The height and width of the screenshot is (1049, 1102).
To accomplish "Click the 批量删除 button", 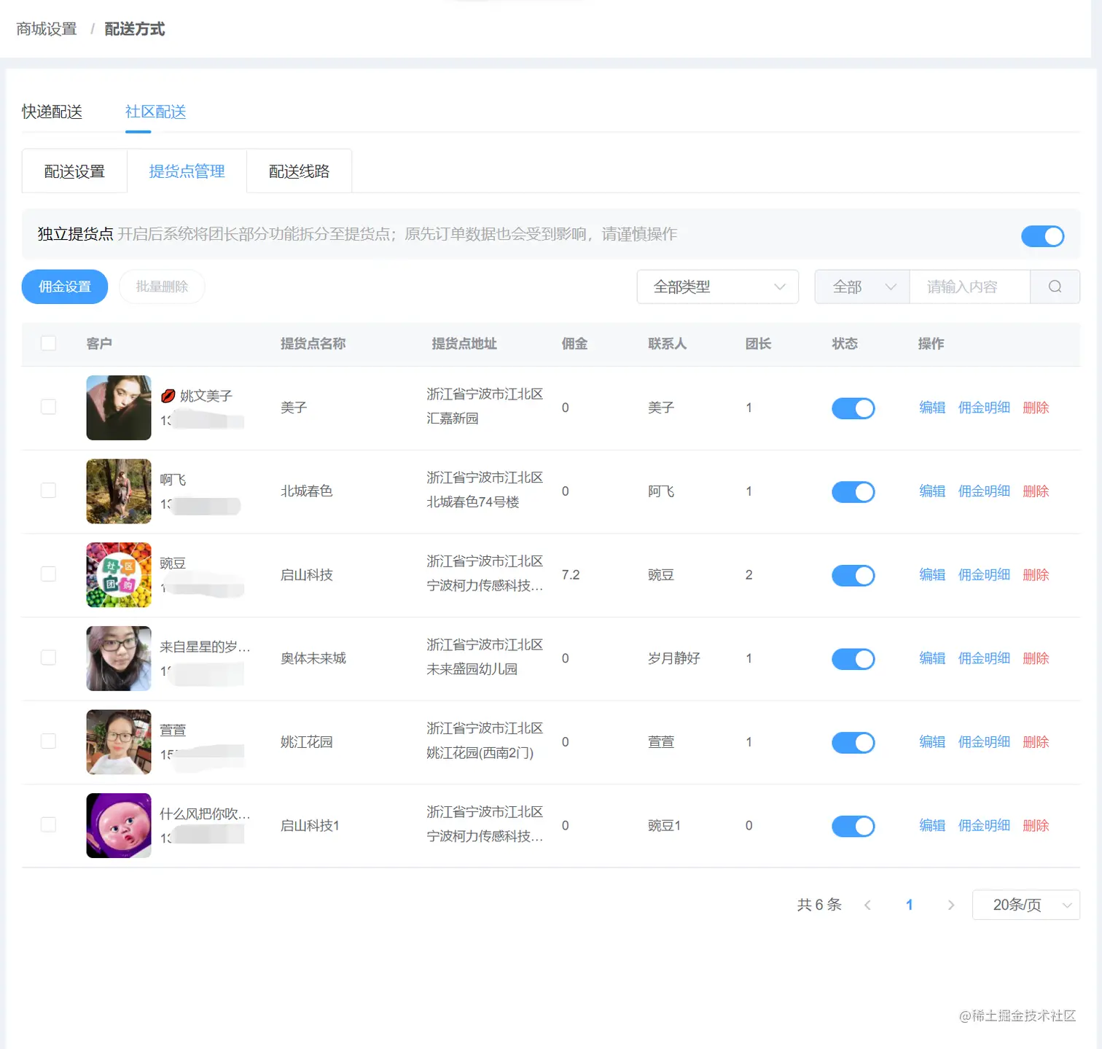I will [162, 286].
